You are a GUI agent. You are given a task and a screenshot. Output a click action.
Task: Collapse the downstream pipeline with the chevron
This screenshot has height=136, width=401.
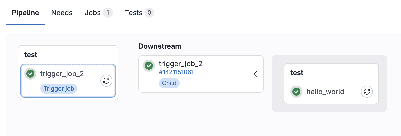click(x=255, y=74)
